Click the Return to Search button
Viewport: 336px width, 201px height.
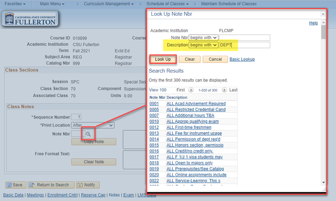tap(50, 185)
